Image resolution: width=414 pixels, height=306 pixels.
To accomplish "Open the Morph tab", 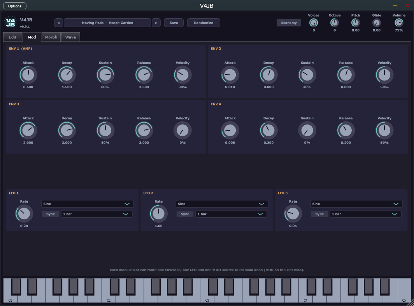I will (51, 37).
